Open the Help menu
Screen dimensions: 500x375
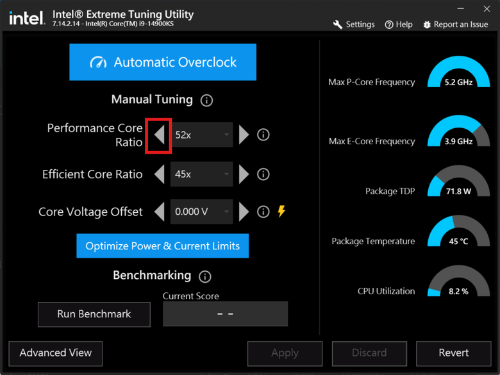[x=399, y=24]
